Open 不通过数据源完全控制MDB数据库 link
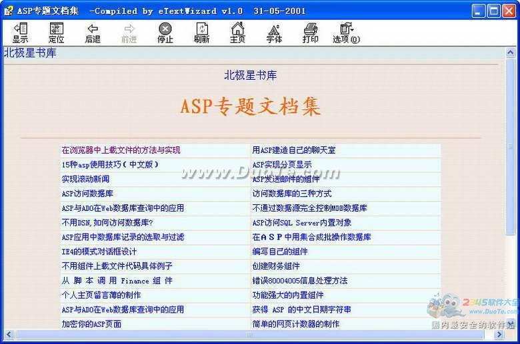 coord(310,208)
